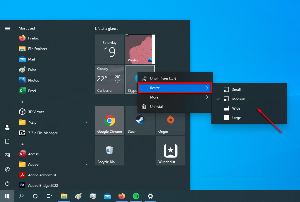Viewport: 300px width, 202px height.
Task: Open the Wunderlist tile
Action: click(170, 151)
